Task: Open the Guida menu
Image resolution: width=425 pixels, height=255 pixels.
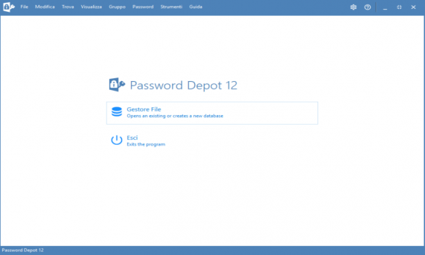Action: click(196, 7)
